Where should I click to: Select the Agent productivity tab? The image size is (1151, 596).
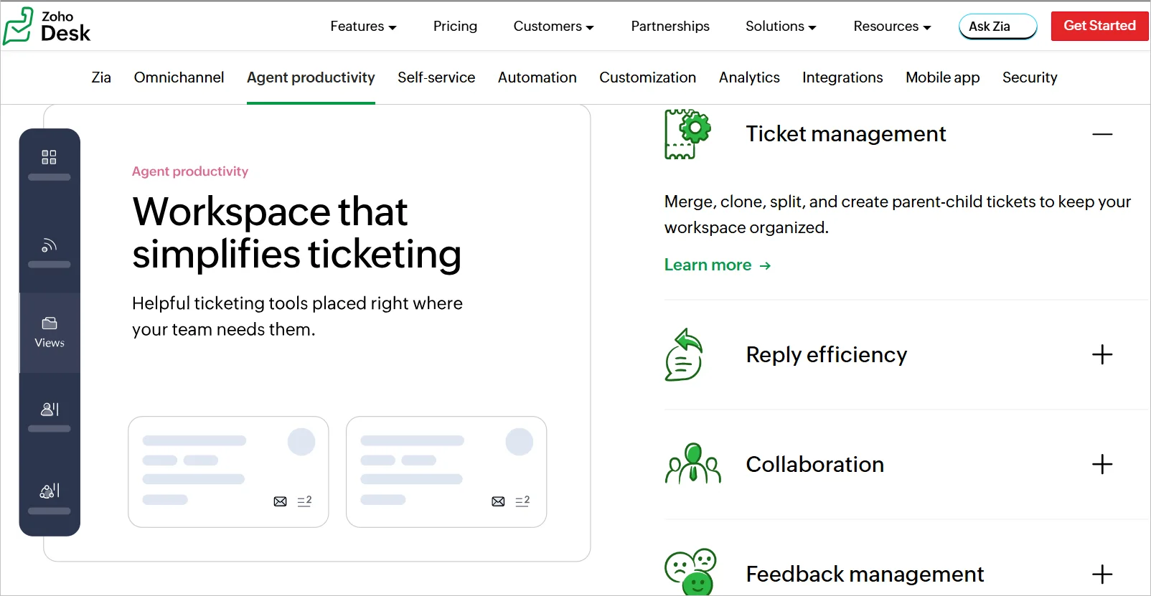[311, 77]
